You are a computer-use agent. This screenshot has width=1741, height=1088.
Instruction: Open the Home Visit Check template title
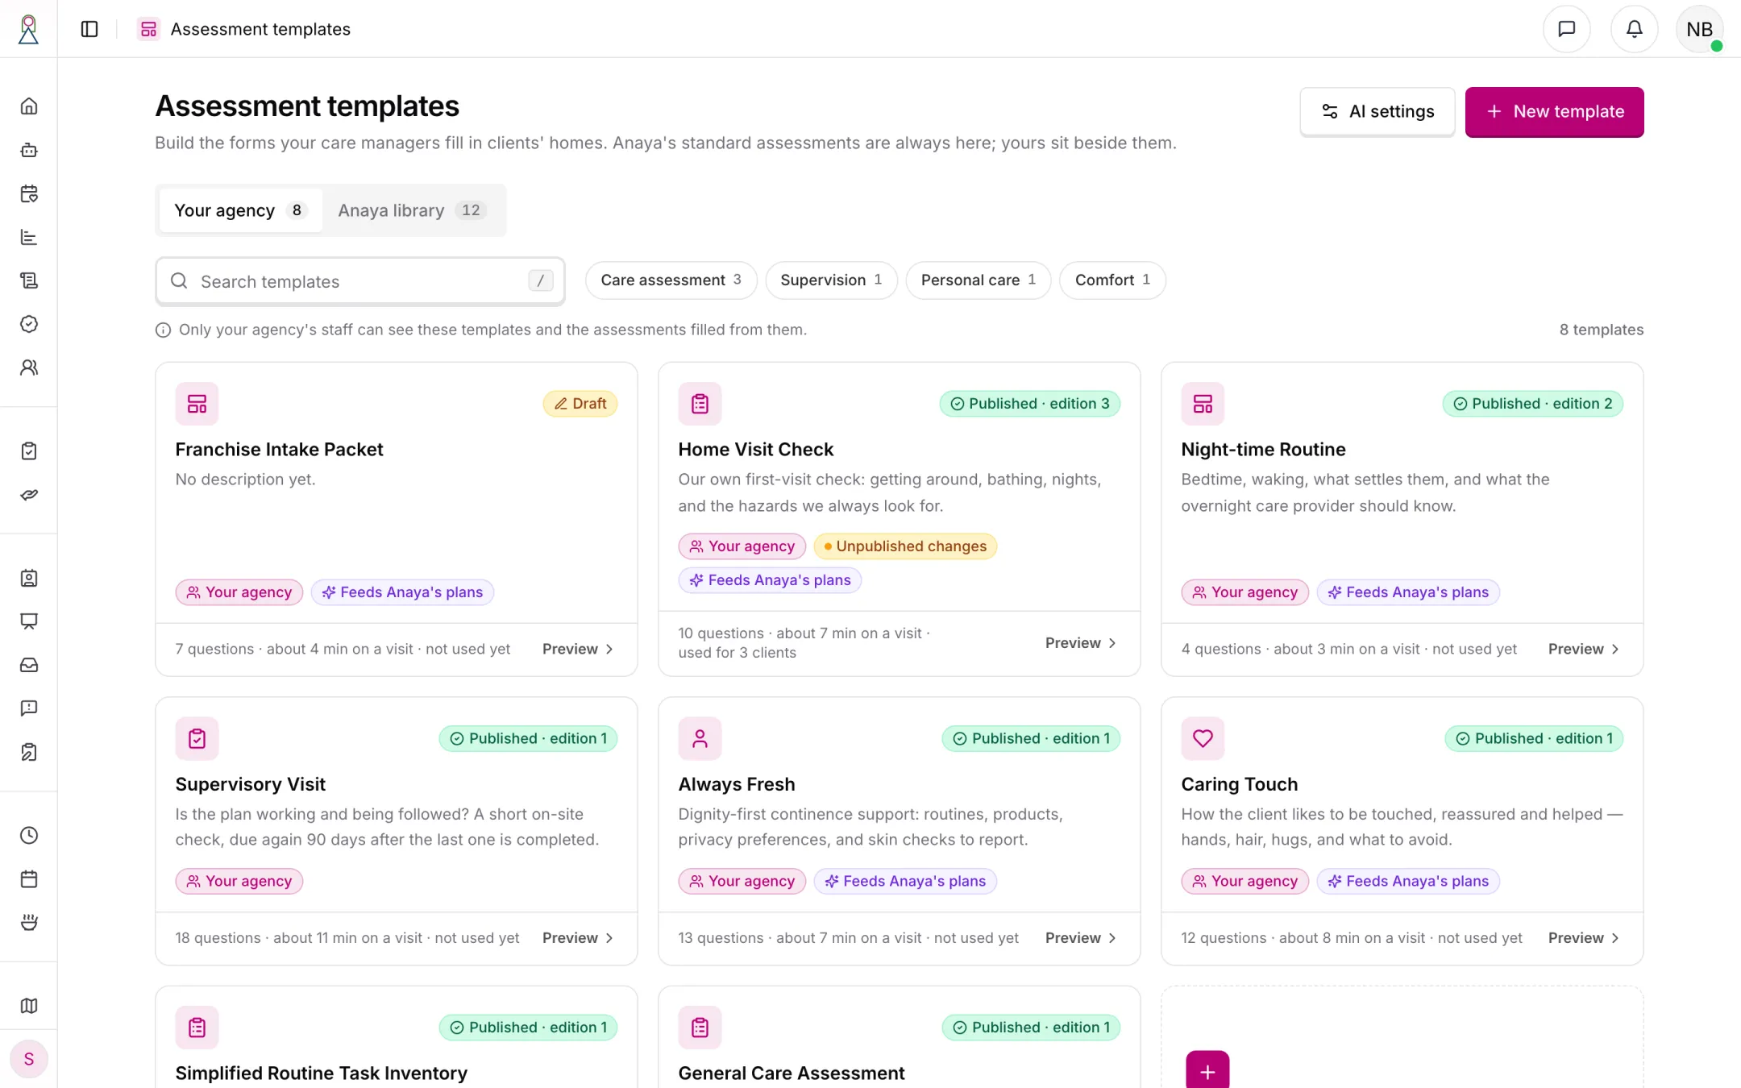click(755, 450)
